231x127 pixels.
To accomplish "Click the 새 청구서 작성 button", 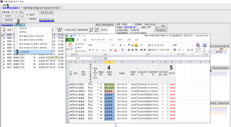I will [46, 20].
